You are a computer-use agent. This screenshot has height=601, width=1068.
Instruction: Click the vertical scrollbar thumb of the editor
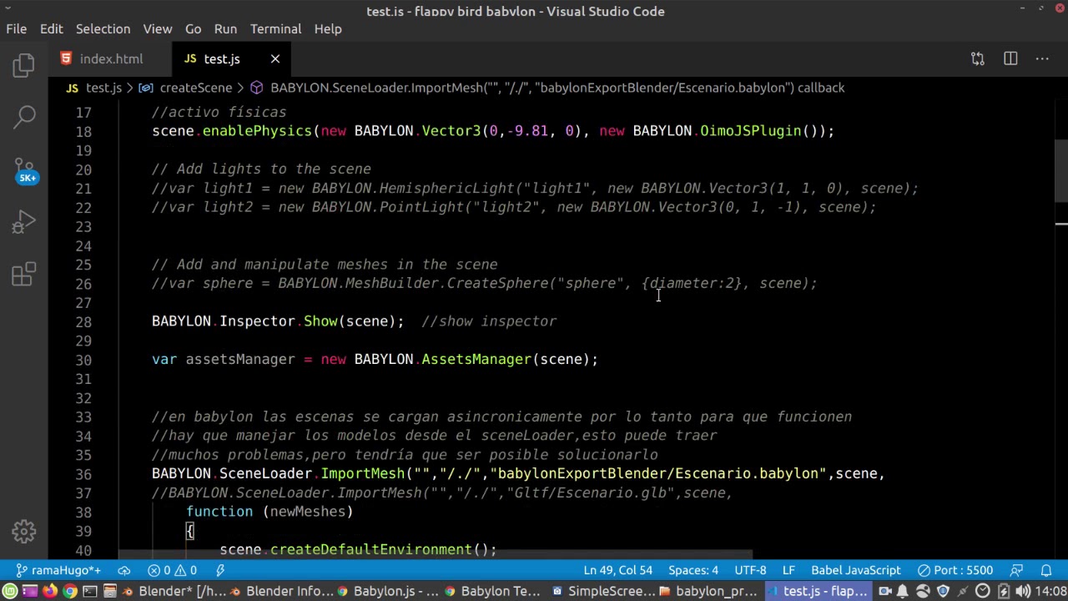tap(1061, 170)
